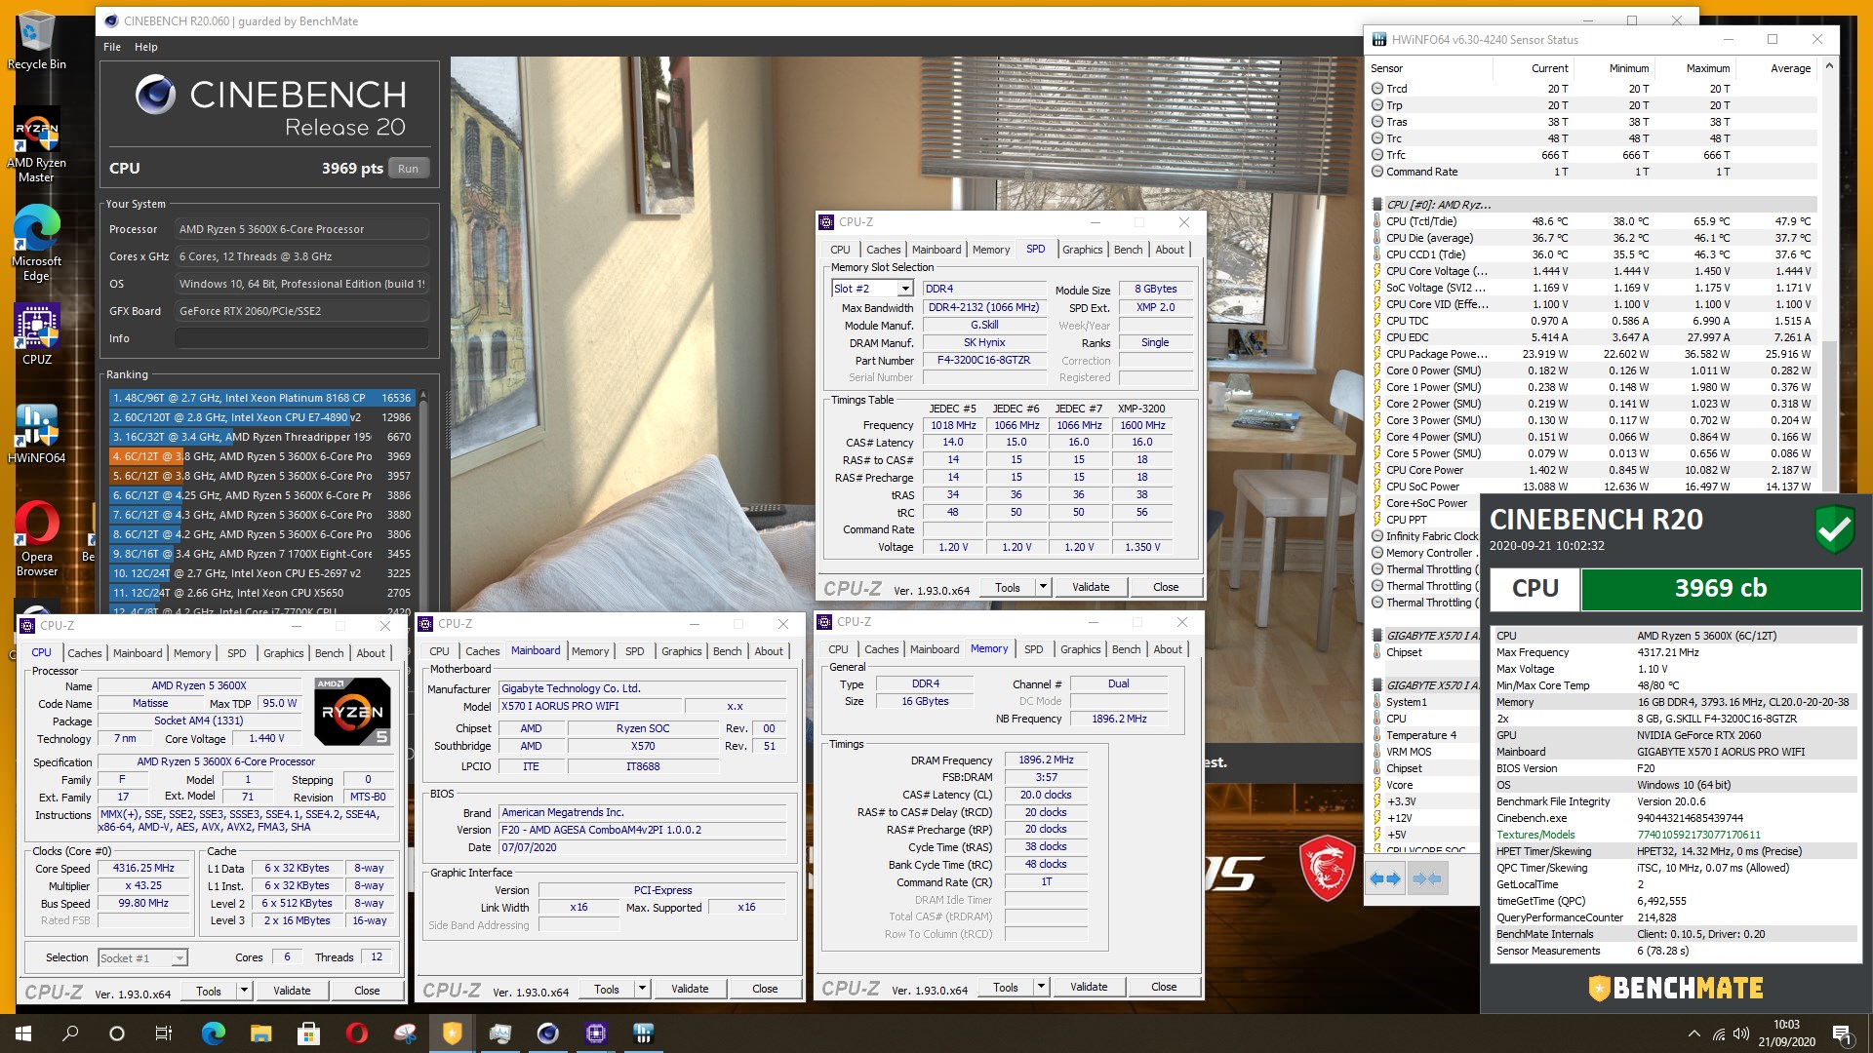Select the HWiNFO64 desktop shortcut icon
This screenshot has width=1873, height=1053.
[36, 433]
